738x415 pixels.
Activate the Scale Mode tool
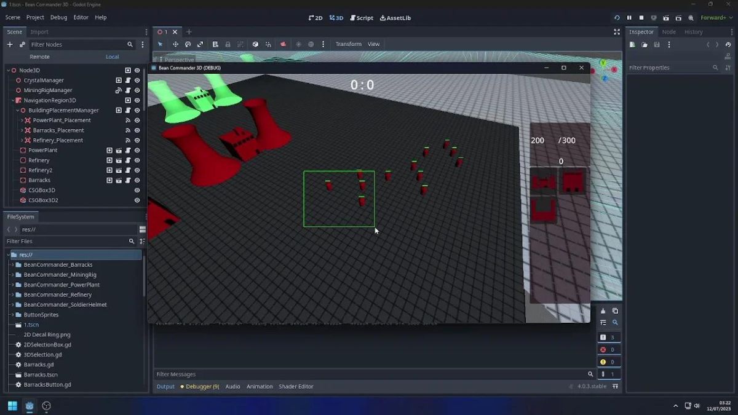(200, 44)
